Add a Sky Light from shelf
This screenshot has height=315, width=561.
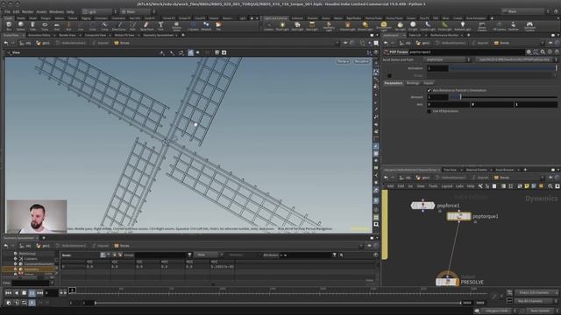[x=400, y=25]
